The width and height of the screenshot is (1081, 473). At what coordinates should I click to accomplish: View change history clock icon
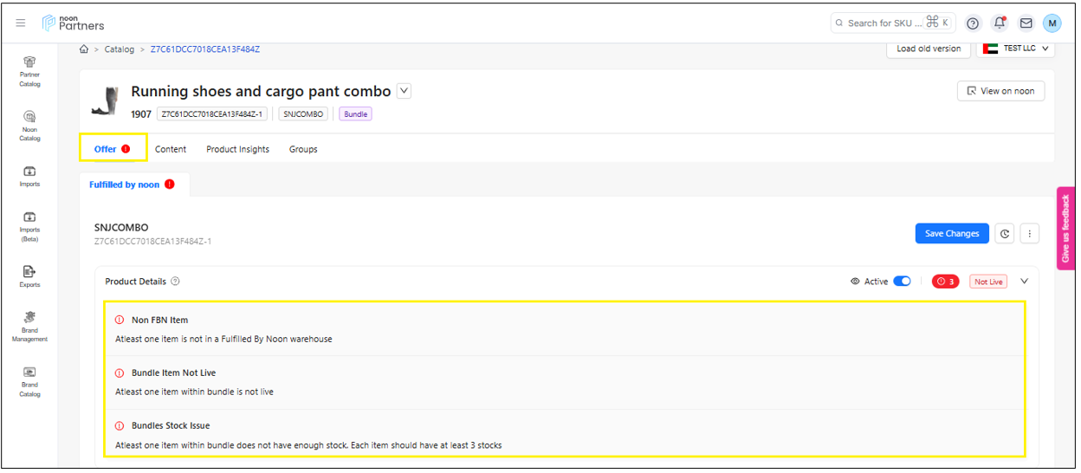coord(1004,233)
